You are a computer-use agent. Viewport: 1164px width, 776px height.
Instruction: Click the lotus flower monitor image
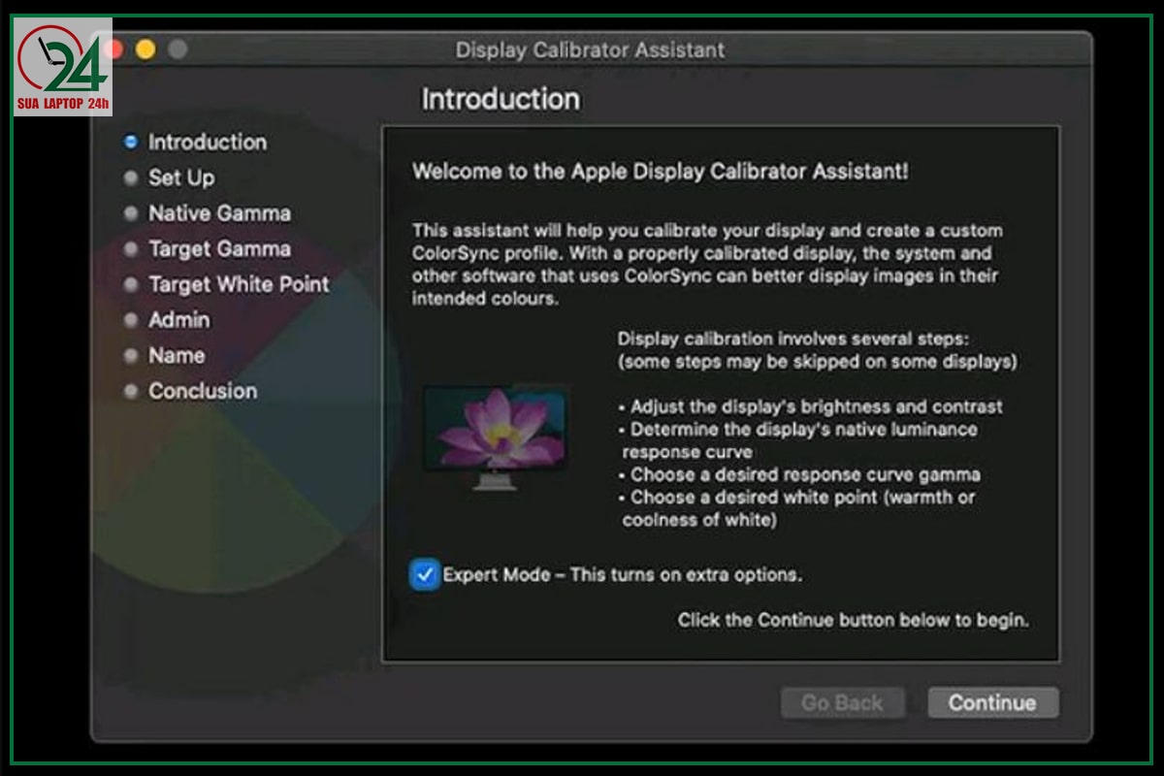coord(495,437)
